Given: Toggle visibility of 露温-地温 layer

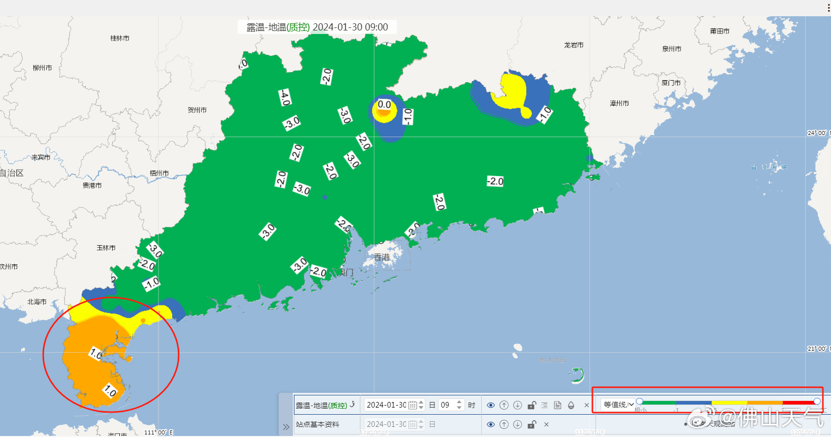Looking at the screenshot, I should pyautogui.click(x=490, y=405).
